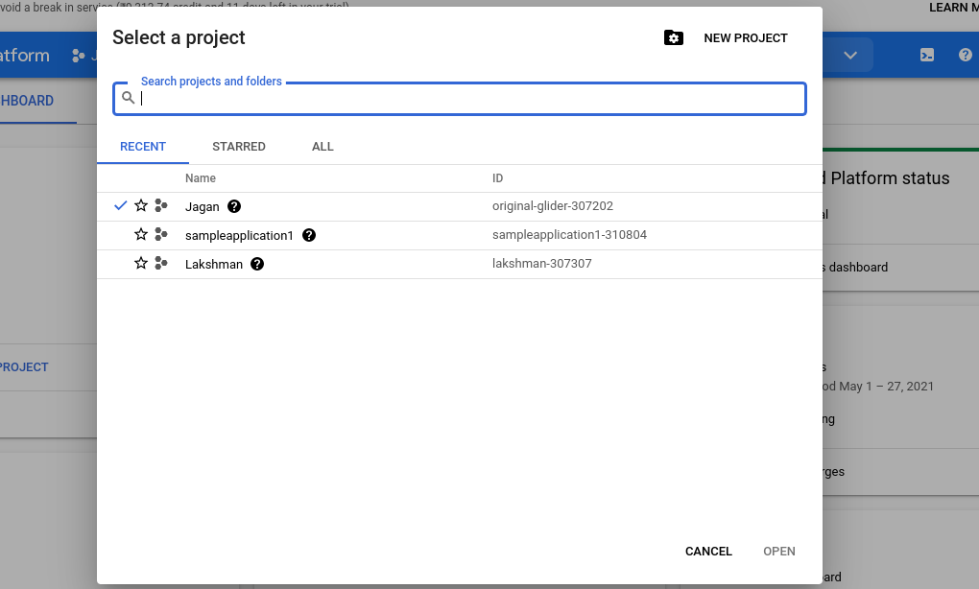Click the new project folder gear icon

click(x=673, y=38)
